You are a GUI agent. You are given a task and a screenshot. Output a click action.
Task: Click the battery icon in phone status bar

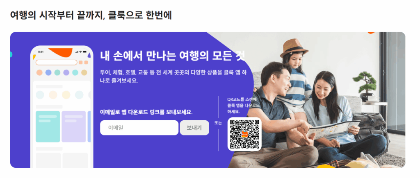84,52
